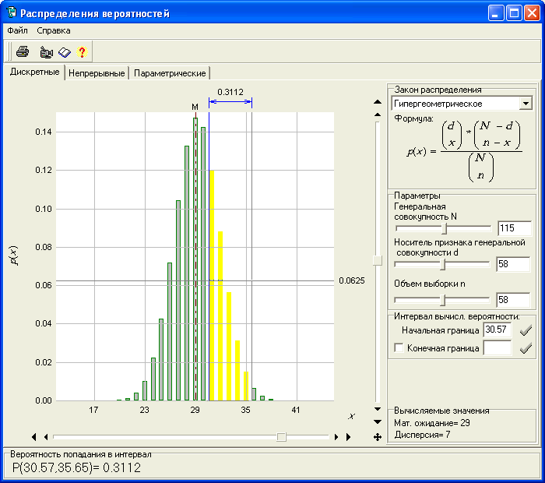545x483 pixels.
Task: Click the d value field showing 58
Action: [513, 264]
